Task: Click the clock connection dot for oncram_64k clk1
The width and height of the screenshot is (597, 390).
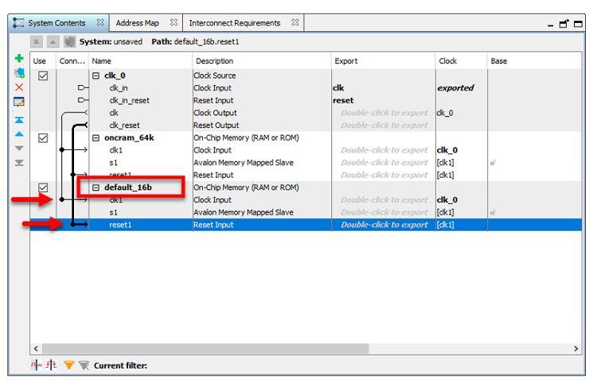Action: click(x=61, y=150)
